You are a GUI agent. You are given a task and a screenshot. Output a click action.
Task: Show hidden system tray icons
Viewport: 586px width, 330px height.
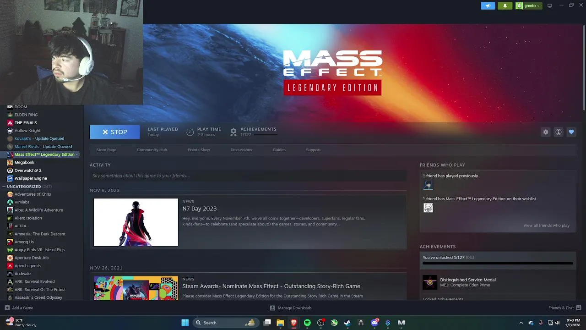pyautogui.click(x=521, y=323)
